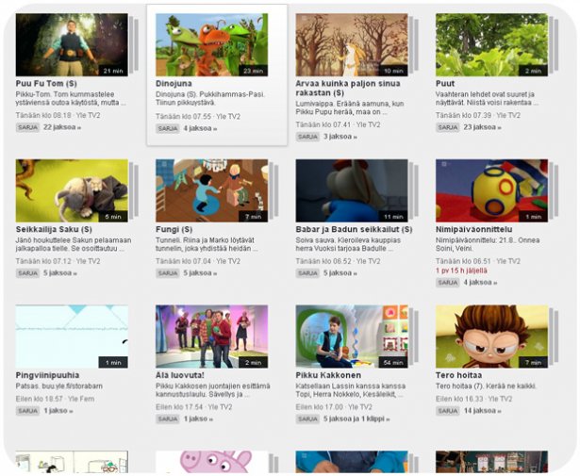Open the Fungi video thumbnail
The image size is (580, 476).
pyautogui.click(x=211, y=190)
